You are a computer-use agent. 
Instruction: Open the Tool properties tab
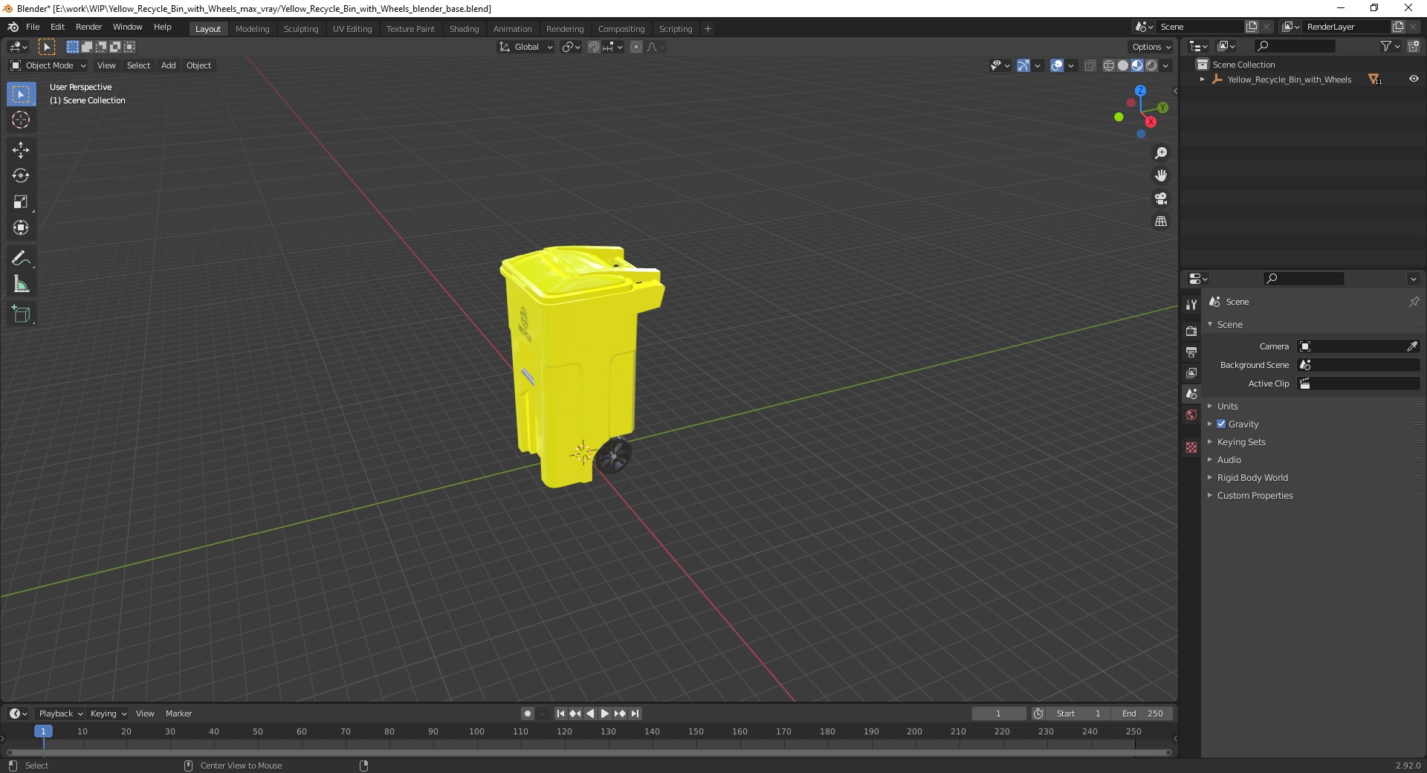[x=1191, y=305]
